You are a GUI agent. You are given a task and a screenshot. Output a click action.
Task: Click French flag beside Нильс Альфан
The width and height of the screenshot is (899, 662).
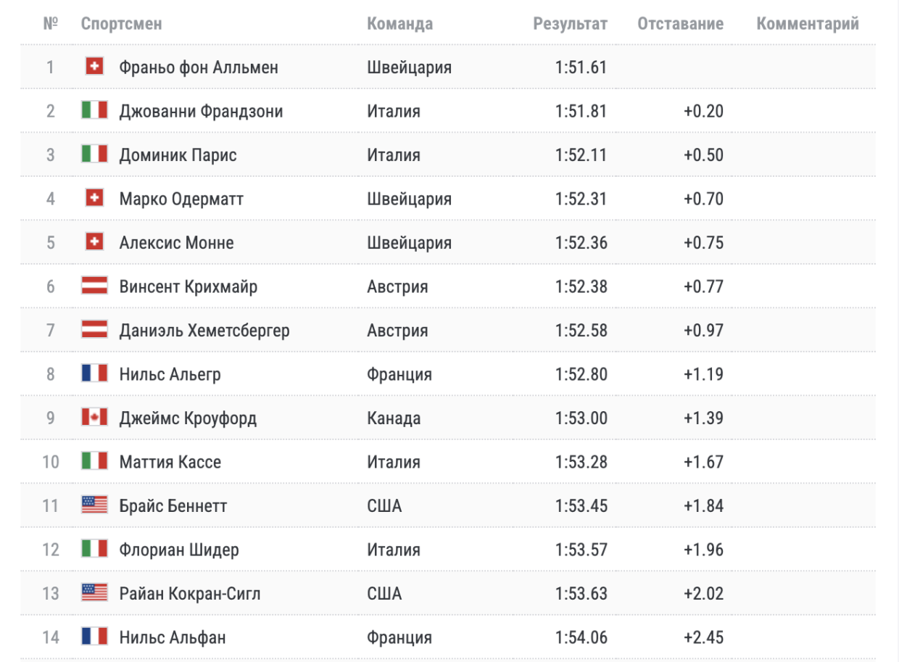pyautogui.click(x=94, y=637)
